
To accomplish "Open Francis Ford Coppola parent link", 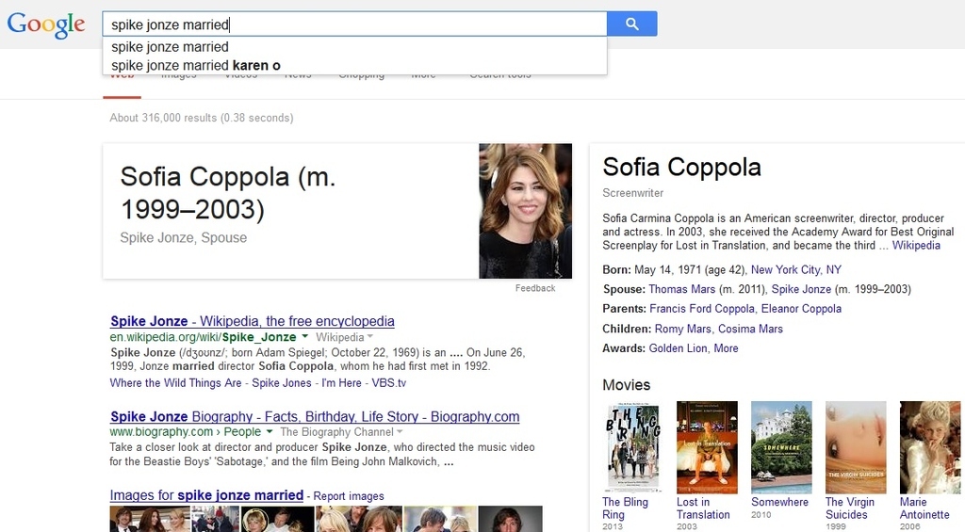I will tap(701, 309).
